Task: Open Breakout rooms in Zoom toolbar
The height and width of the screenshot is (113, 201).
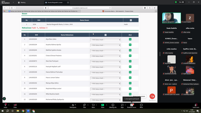Action: click(x=132, y=106)
